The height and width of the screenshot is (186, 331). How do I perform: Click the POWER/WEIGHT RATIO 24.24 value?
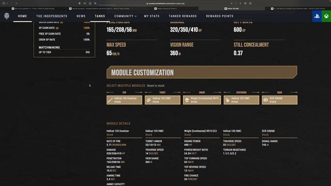(190, 153)
